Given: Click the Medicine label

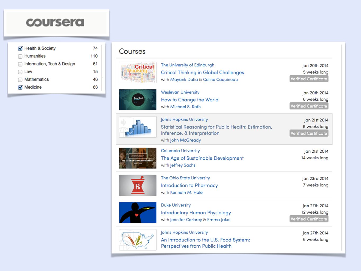Looking at the screenshot, I should [33, 87].
